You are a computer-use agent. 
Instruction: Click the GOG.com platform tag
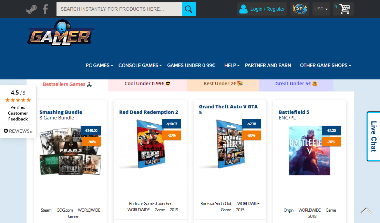pyautogui.click(x=65, y=210)
